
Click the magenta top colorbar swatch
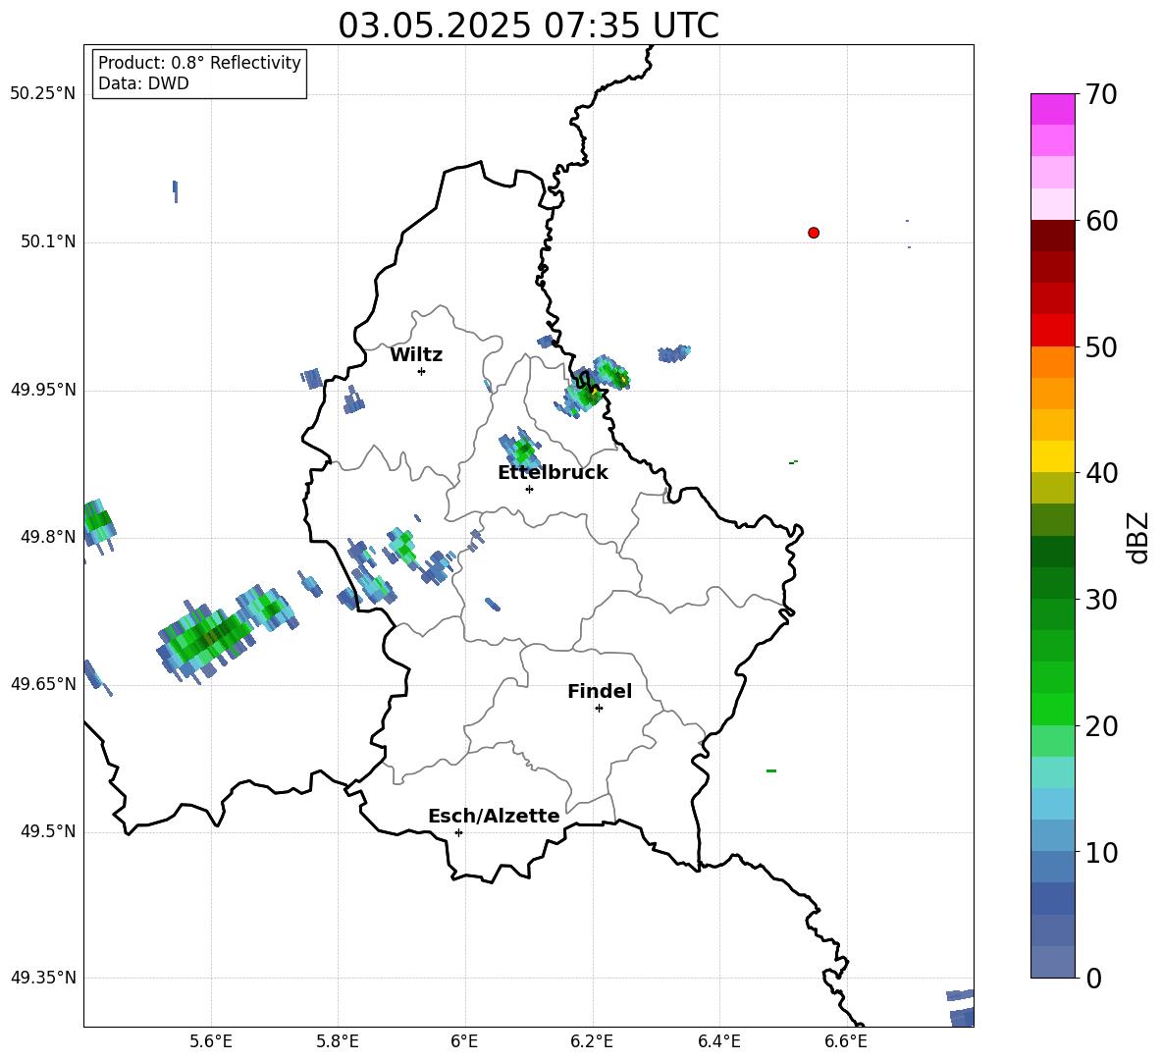1053,109
